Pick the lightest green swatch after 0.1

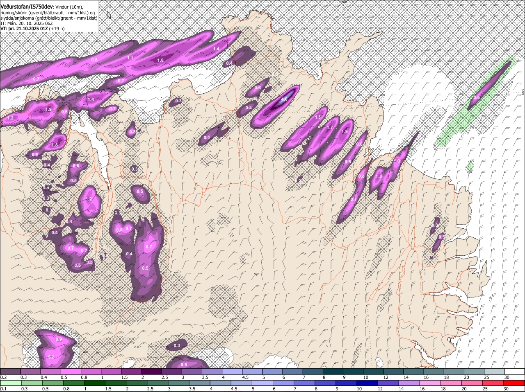[x=10, y=383]
